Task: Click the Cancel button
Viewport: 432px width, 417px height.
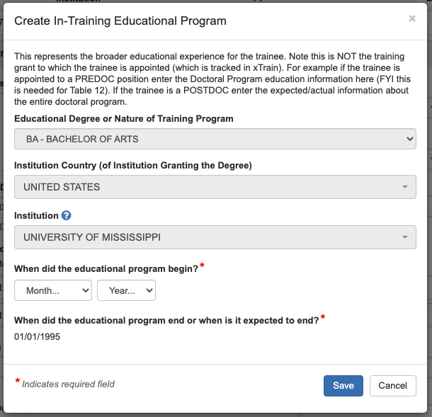Action: point(392,386)
